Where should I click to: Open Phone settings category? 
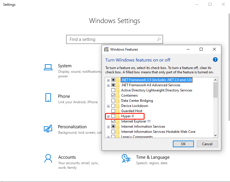click(x=72, y=99)
